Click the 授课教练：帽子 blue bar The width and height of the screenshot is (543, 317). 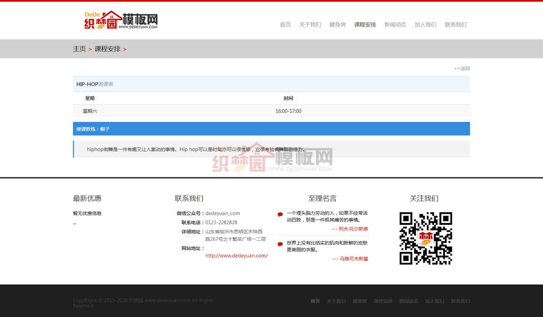tap(271, 129)
